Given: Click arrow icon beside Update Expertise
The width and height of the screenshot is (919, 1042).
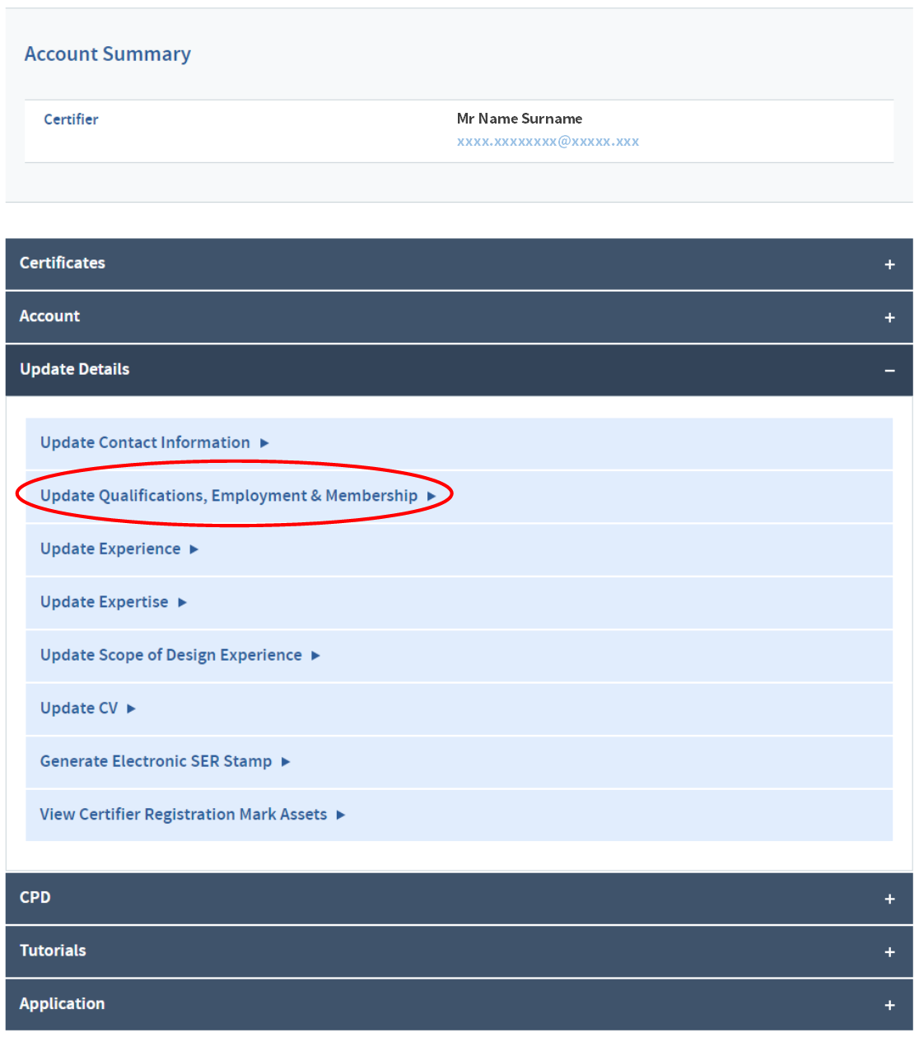Looking at the screenshot, I should coord(182,603).
